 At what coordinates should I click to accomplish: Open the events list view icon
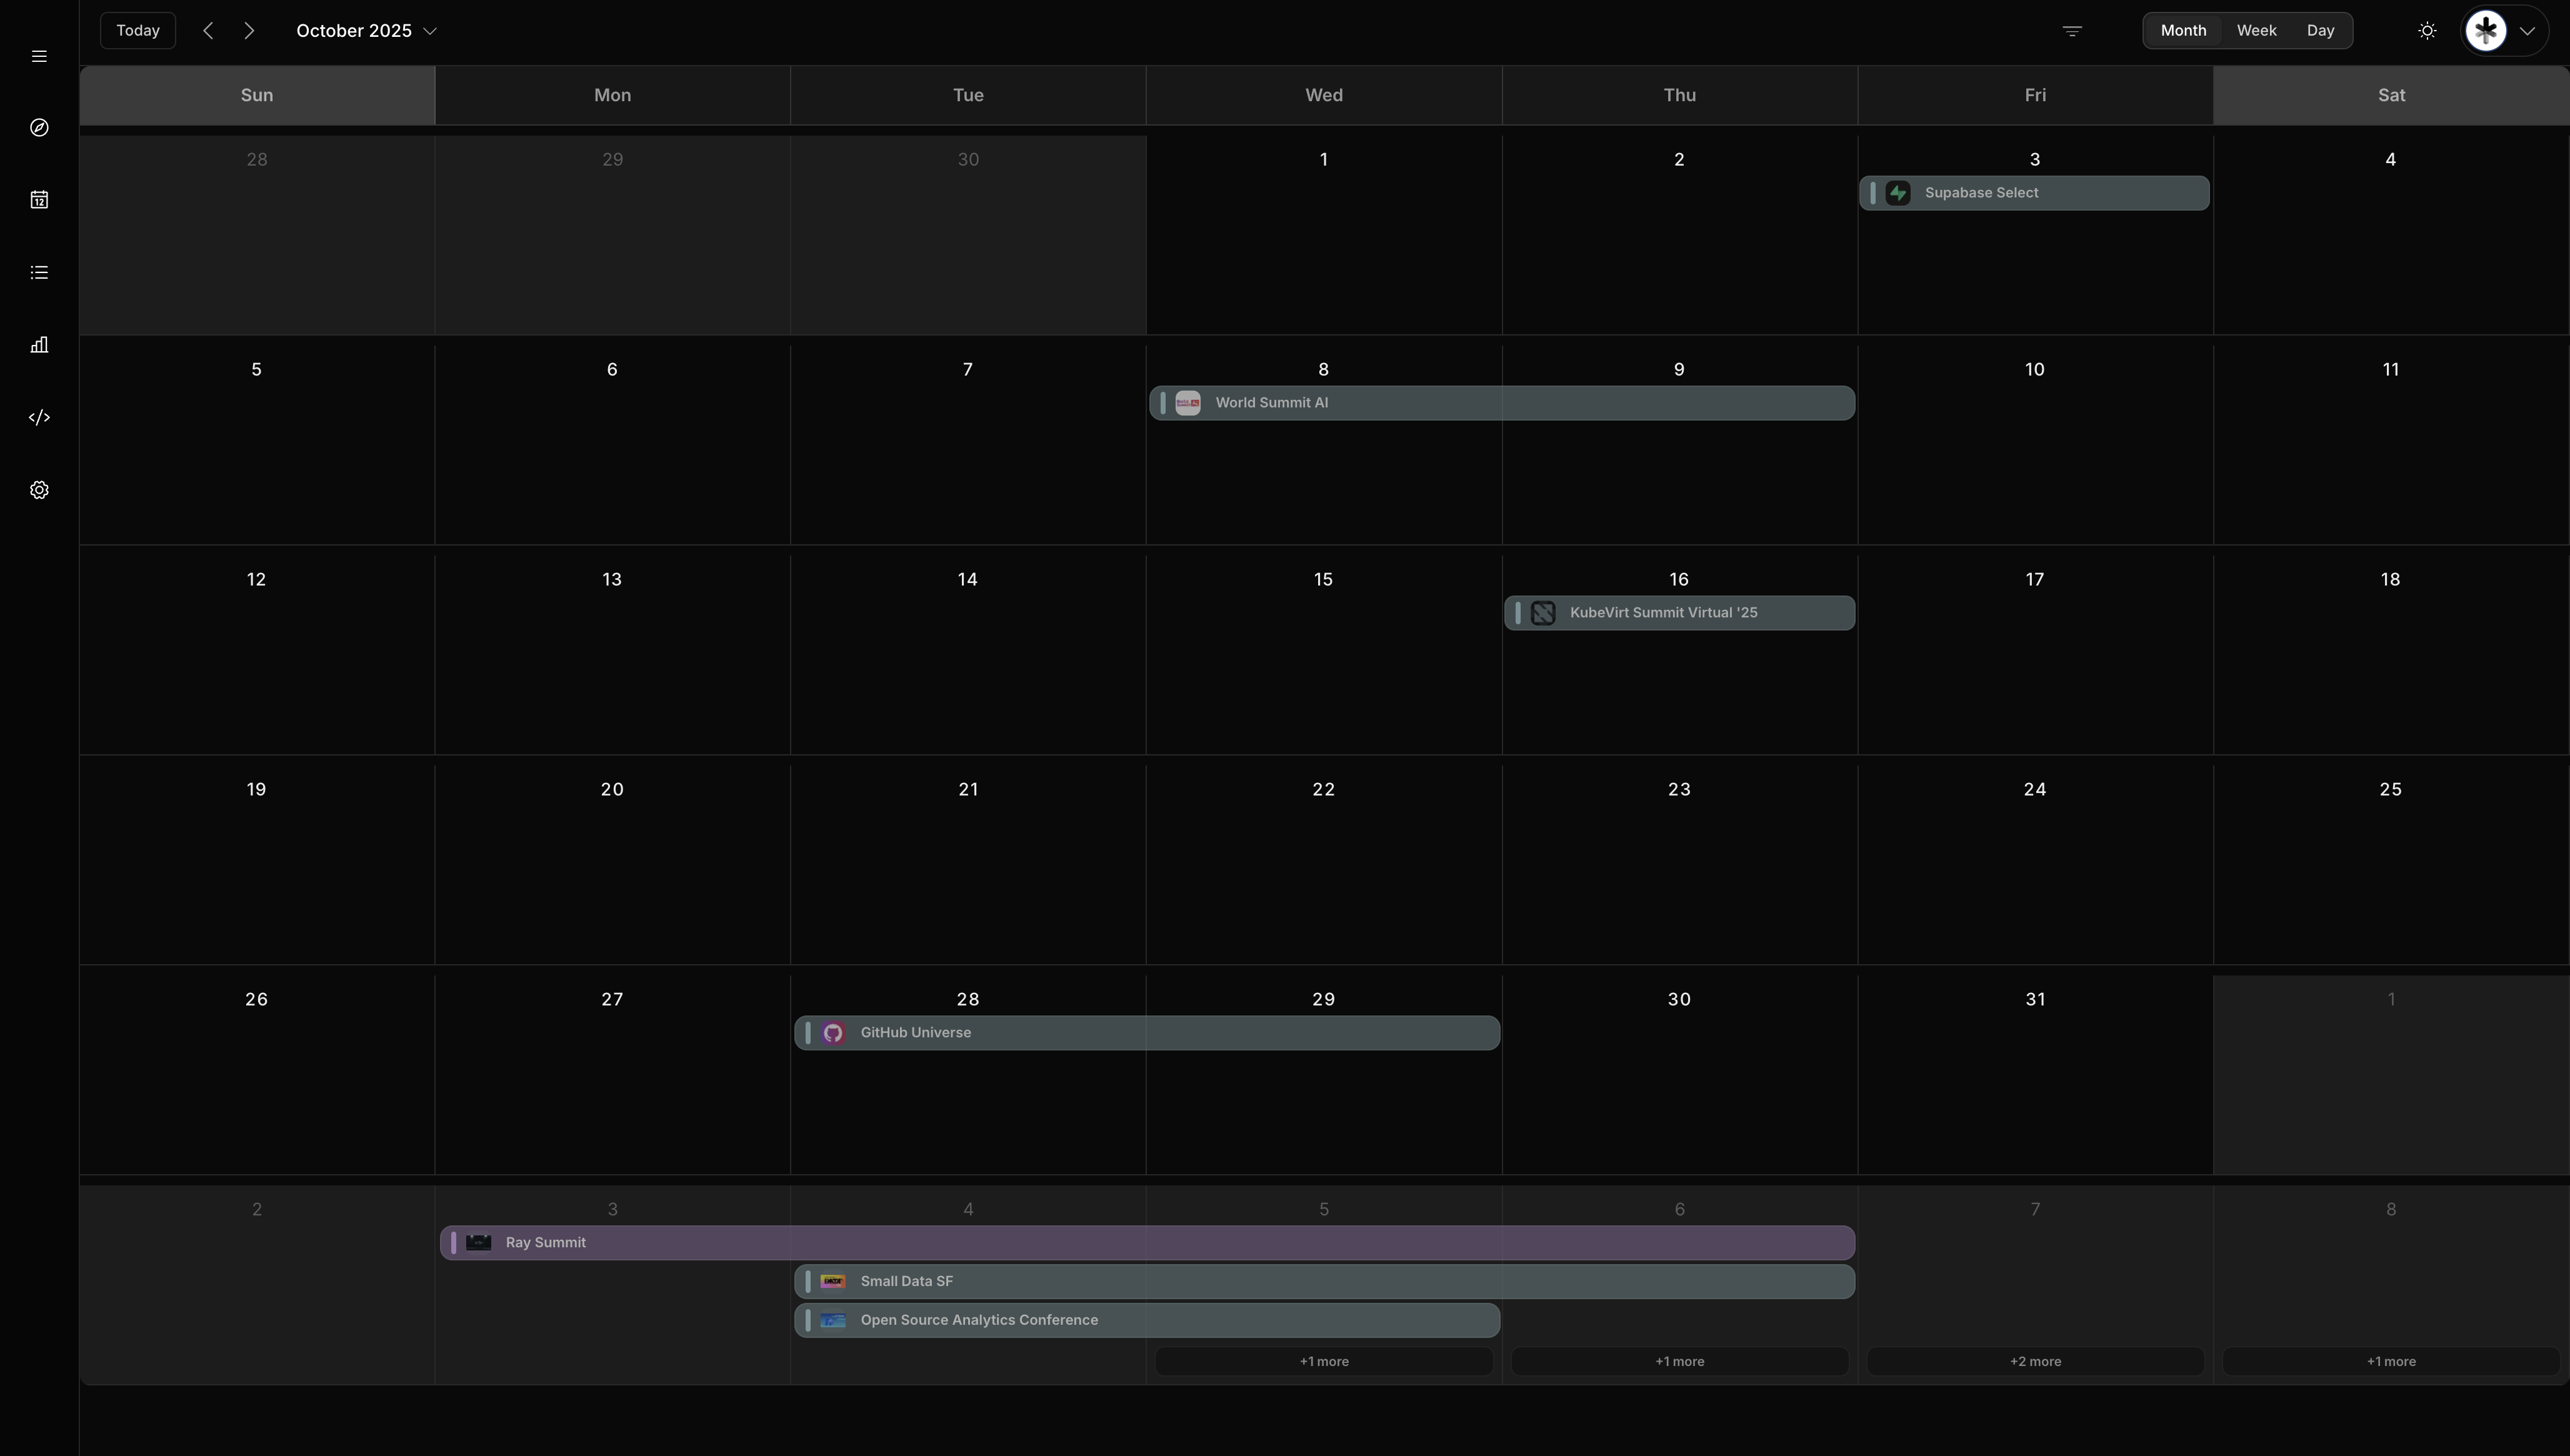[39, 272]
